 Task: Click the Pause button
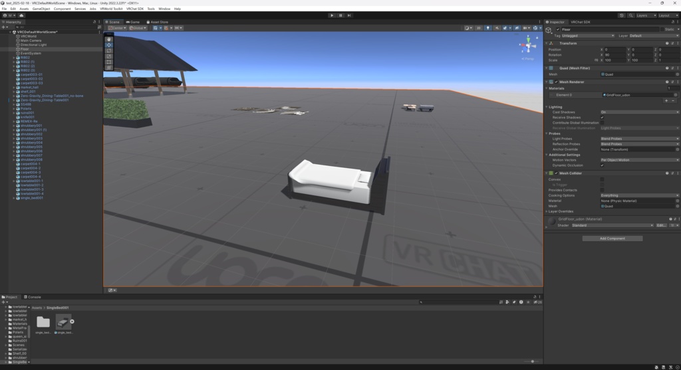pos(340,15)
